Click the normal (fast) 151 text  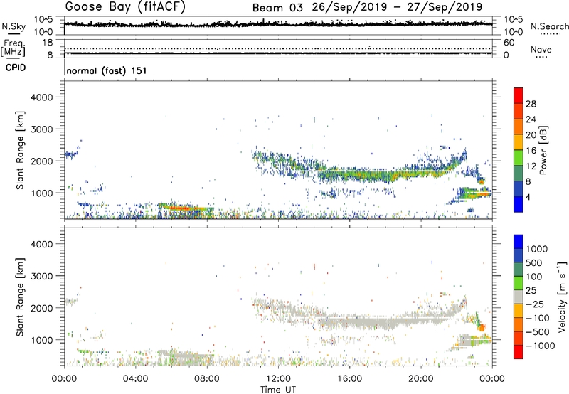107,70
